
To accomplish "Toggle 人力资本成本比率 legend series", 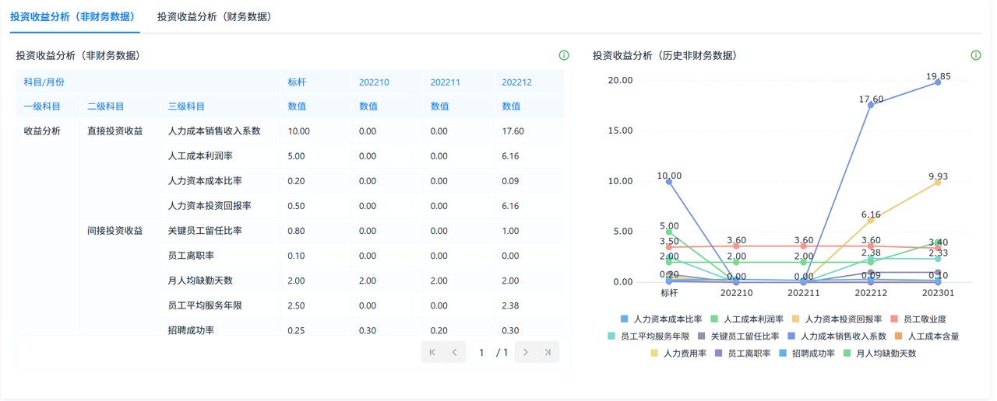I will tap(661, 319).
